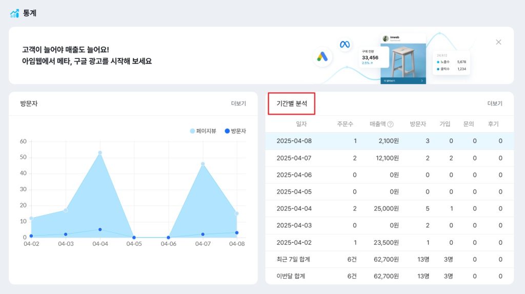The width and height of the screenshot is (525, 294).
Task: Click the 페이지뷰 peak point at 04-04
Action: 100,153
